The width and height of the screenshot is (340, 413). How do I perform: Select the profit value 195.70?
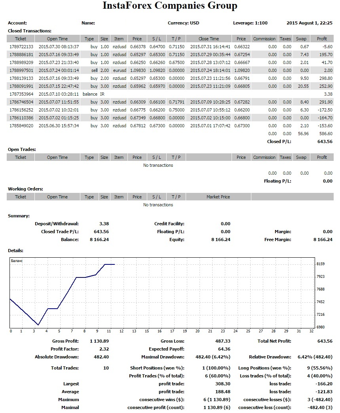(326, 55)
